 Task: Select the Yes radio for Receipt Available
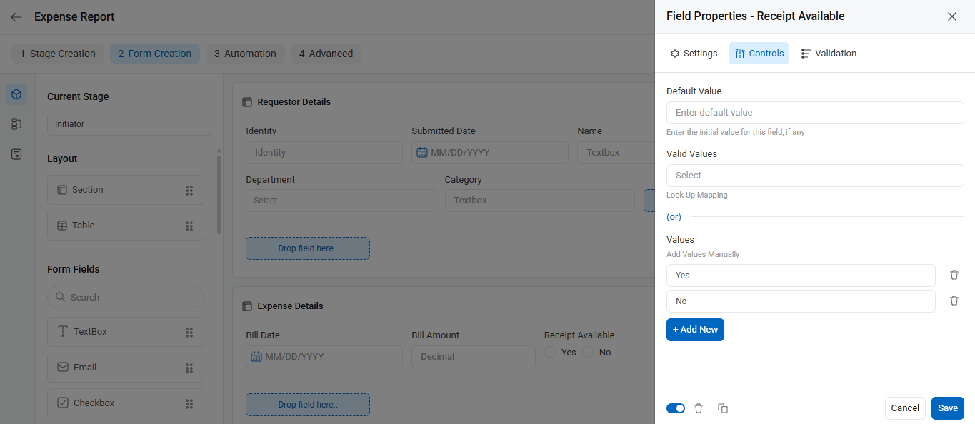(x=550, y=352)
